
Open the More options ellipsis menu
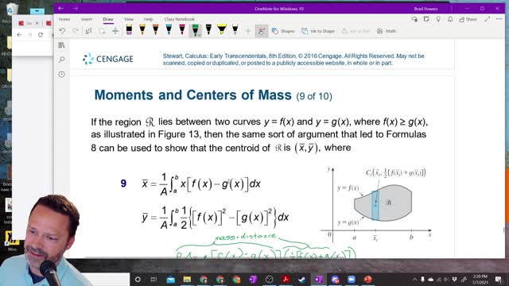click(x=499, y=19)
